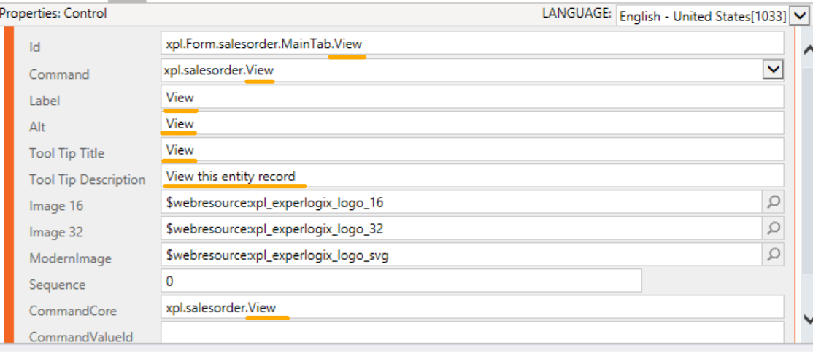Click the English - United States language field
Viewport: 813px width, 356px height.
[x=703, y=16]
